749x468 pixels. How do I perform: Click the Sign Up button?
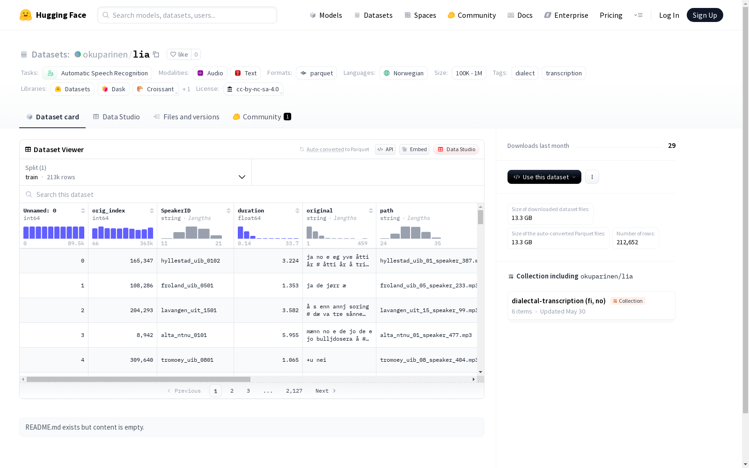pos(705,15)
